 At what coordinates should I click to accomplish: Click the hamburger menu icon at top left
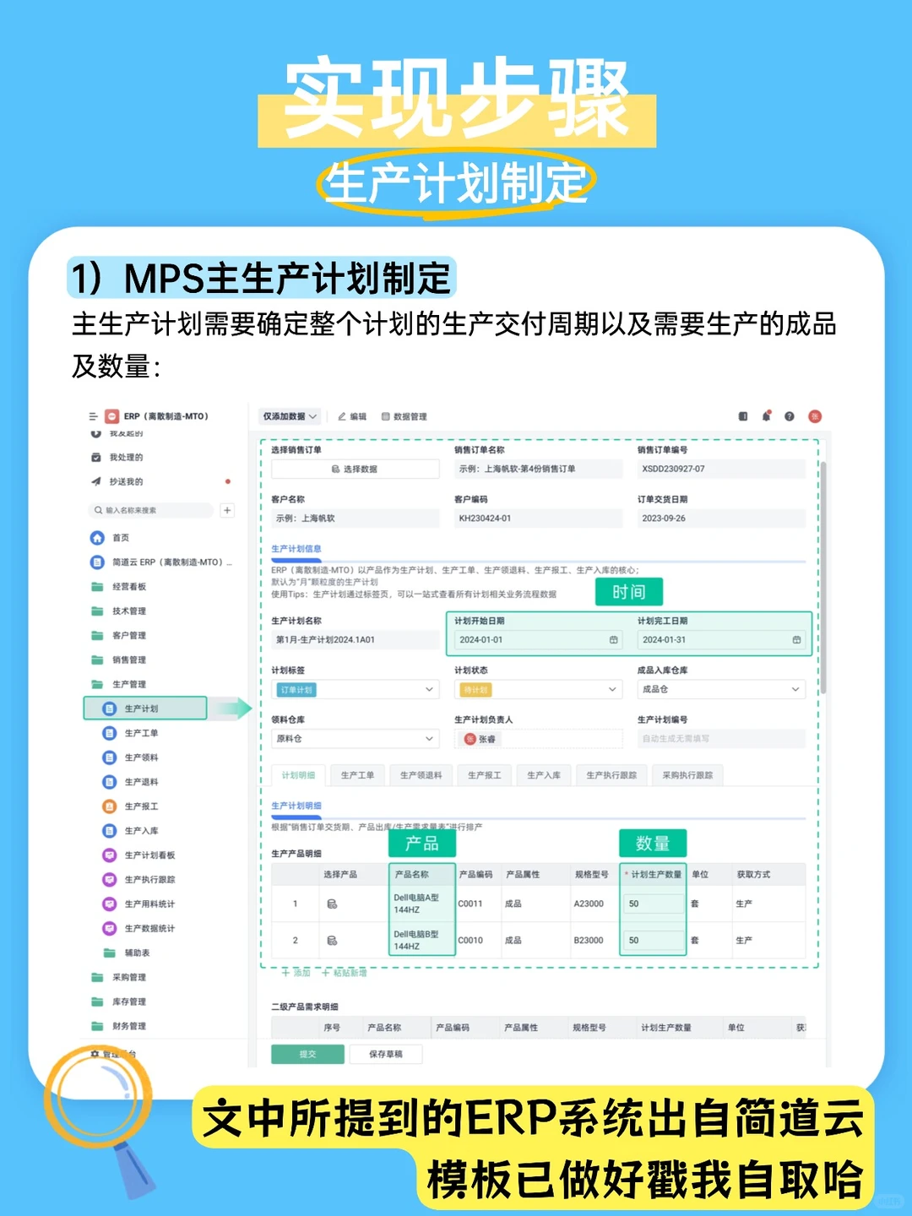(x=93, y=415)
